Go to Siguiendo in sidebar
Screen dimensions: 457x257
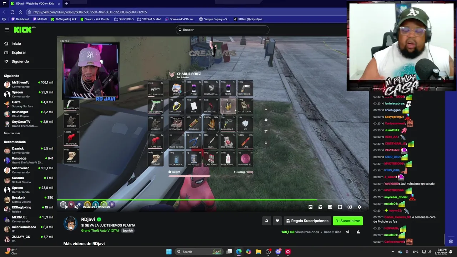[16, 61]
